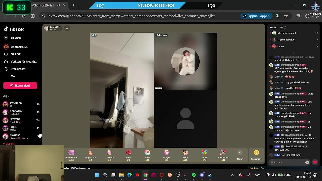322x181 pixels.
Task: View site information icon in address bar
Action: (x=44, y=16)
